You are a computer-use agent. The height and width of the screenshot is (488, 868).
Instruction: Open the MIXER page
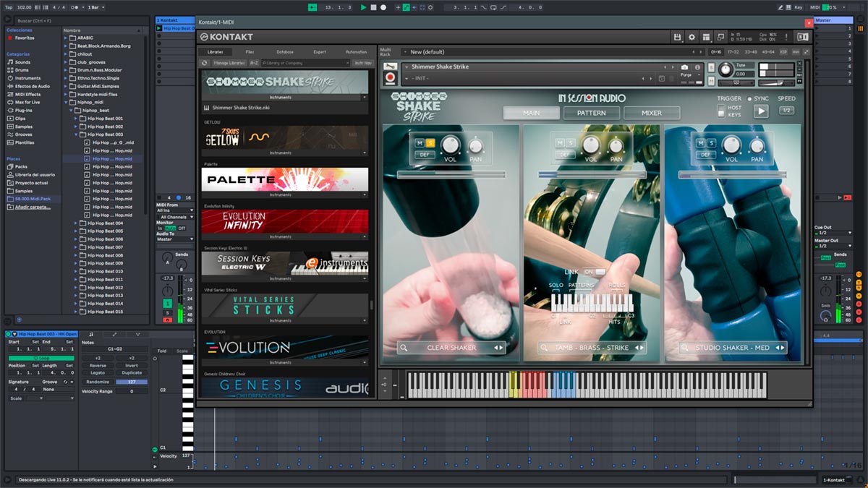tap(652, 113)
